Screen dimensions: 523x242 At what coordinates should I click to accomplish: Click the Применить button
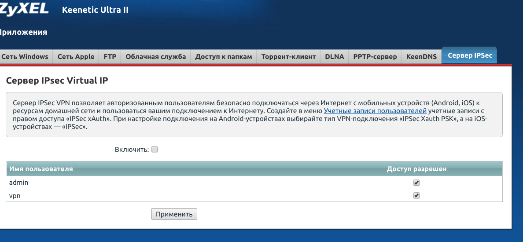tap(174, 214)
